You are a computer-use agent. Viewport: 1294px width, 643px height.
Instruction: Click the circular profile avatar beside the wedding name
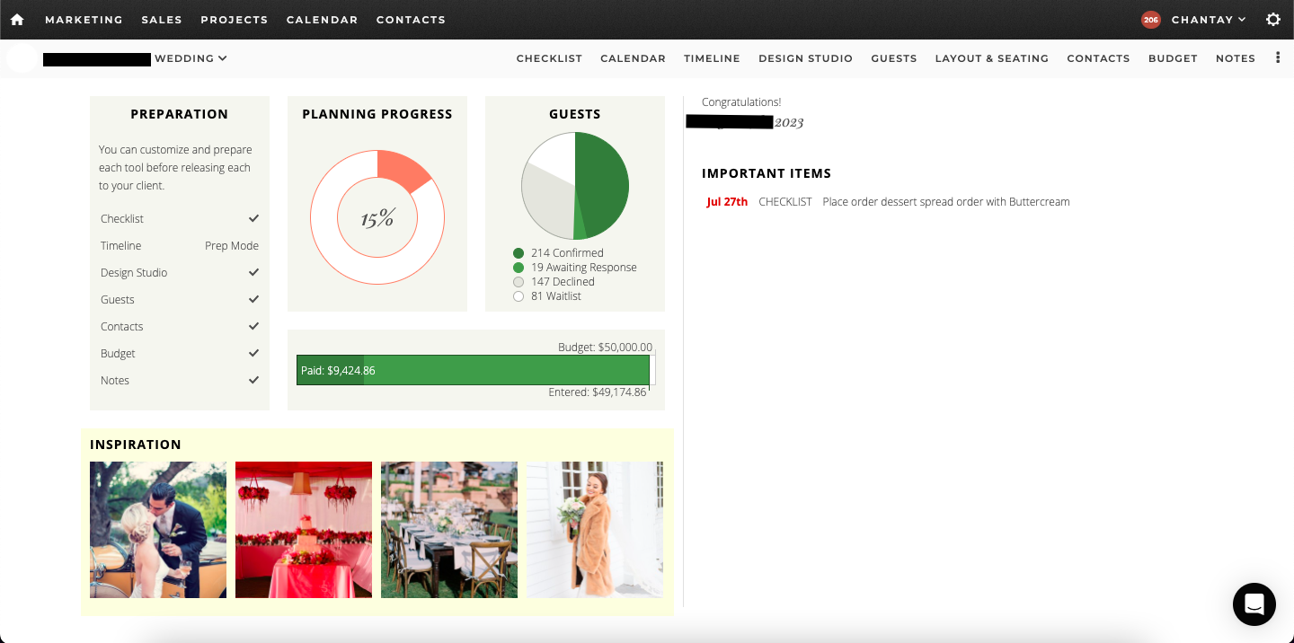click(21, 57)
